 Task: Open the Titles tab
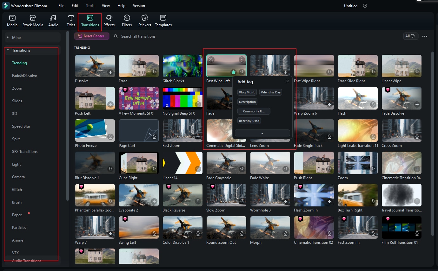[71, 21]
